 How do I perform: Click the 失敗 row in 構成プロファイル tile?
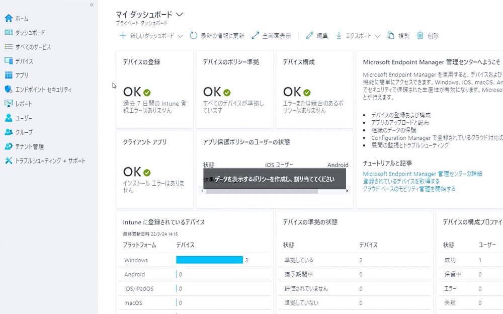[x=471, y=302]
